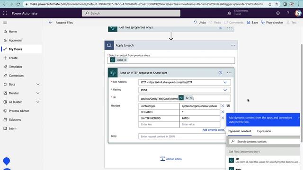Click the Uri input field
The image size is (303, 170).
[x=185, y=98]
